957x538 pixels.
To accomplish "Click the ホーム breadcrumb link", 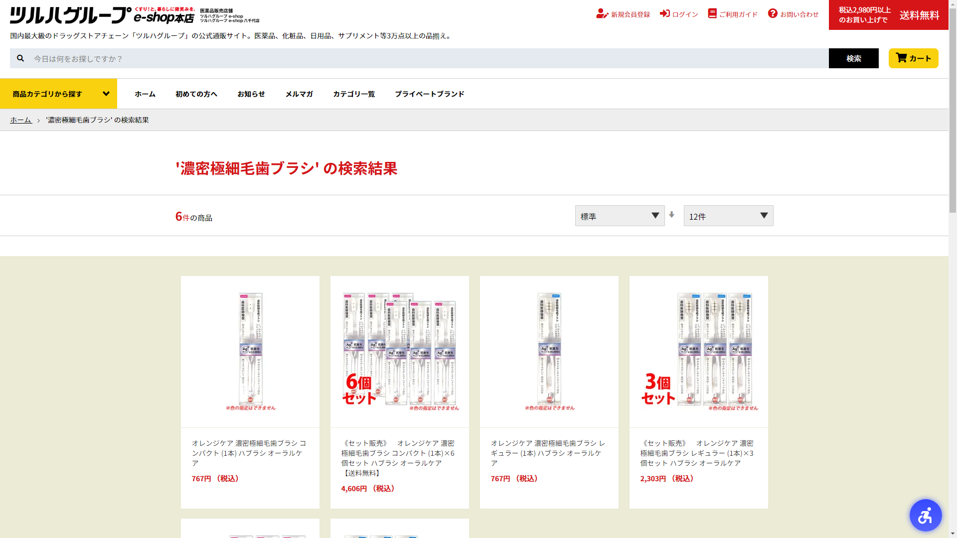I will [x=21, y=120].
